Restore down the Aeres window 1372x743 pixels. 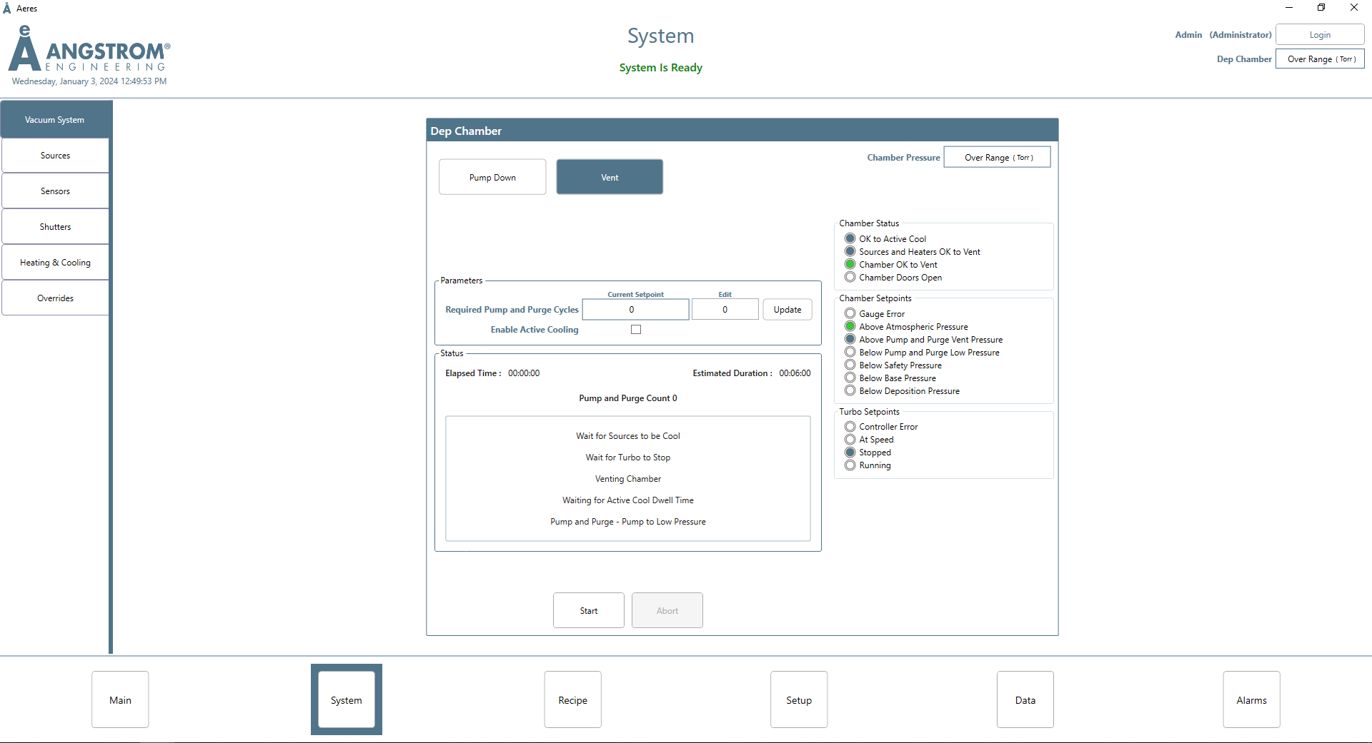click(1321, 8)
